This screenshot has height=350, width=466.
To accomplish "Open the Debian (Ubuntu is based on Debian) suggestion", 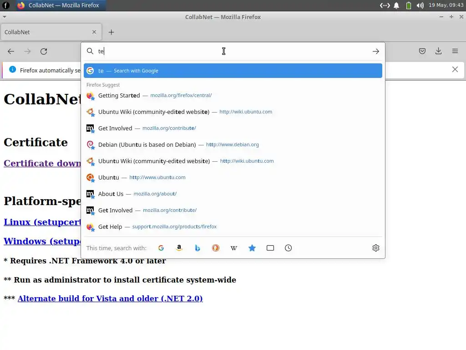I will (x=233, y=144).
